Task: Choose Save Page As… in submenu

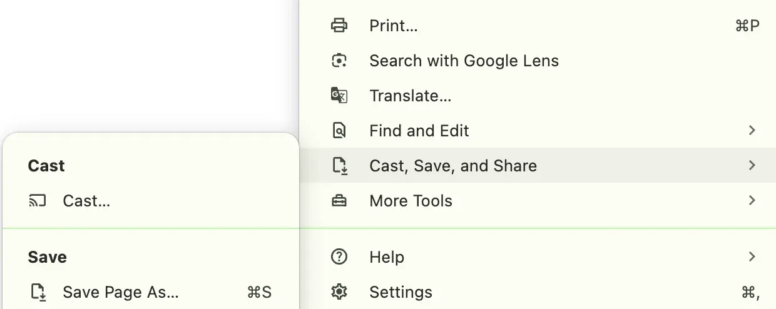Action: click(151, 292)
